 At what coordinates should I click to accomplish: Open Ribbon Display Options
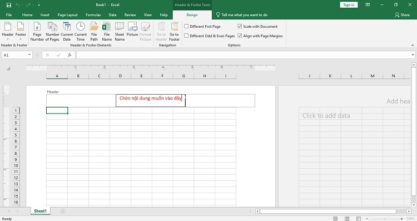click(x=368, y=5)
